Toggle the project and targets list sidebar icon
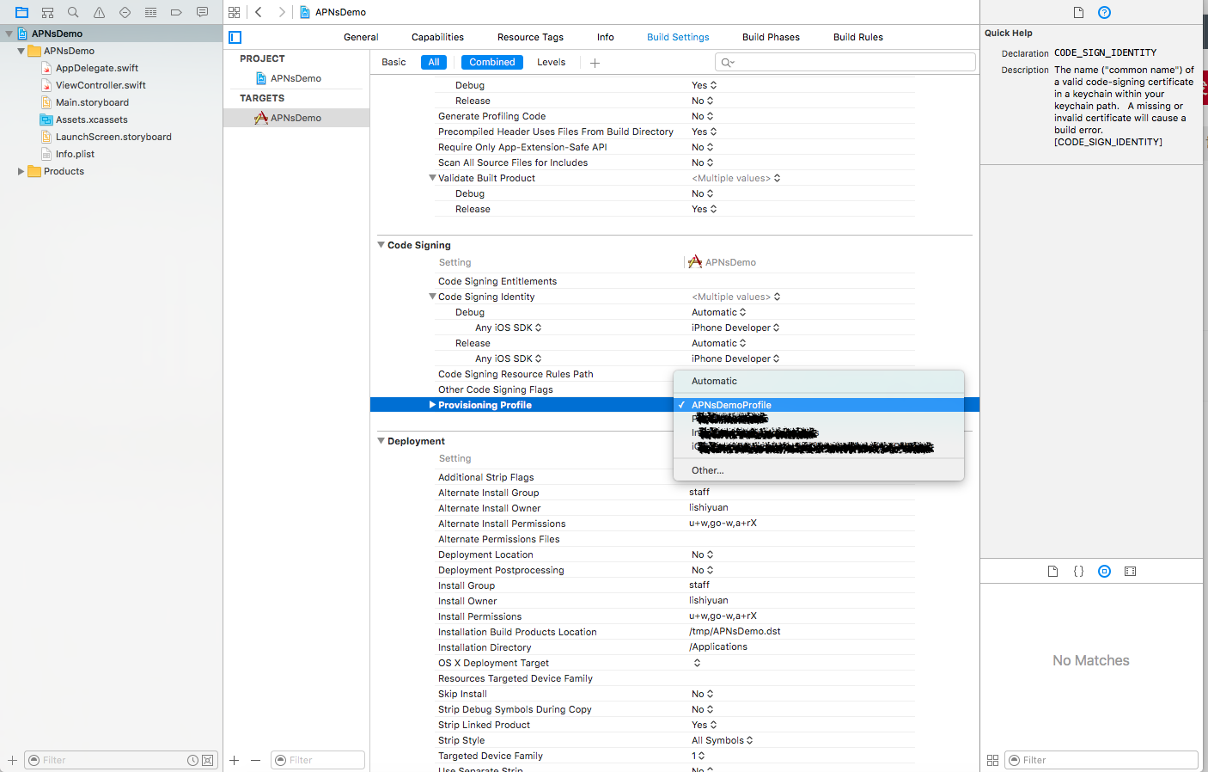The height and width of the screenshot is (772, 1208). (x=235, y=37)
